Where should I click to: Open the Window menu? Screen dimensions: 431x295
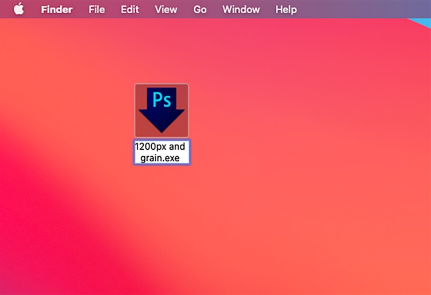pyautogui.click(x=241, y=9)
